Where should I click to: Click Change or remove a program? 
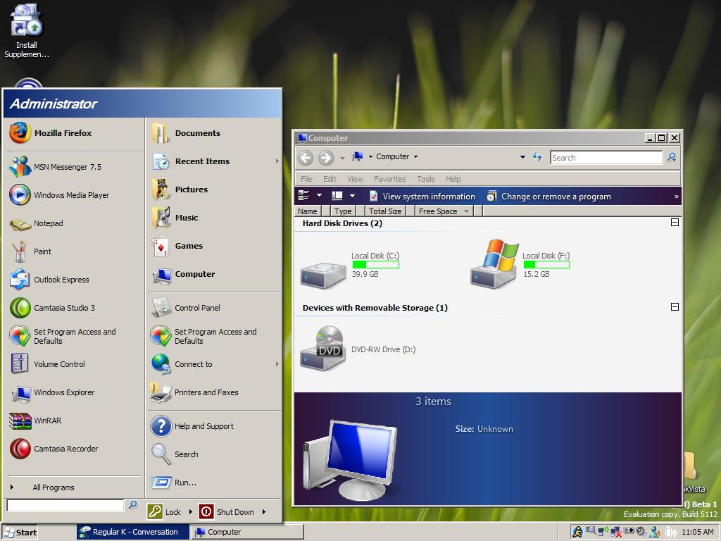click(556, 197)
